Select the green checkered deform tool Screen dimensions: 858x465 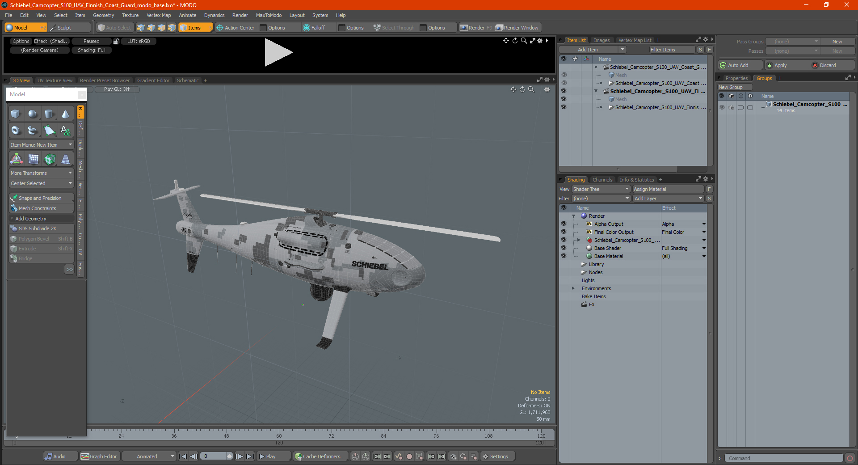[x=49, y=159]
